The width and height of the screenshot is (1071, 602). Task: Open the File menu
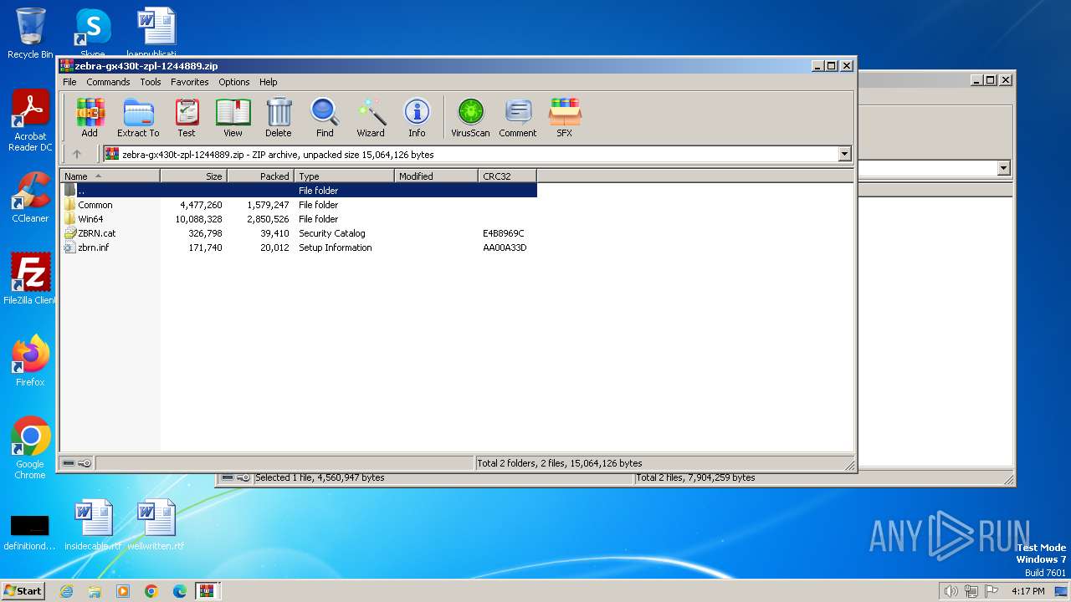69,82
